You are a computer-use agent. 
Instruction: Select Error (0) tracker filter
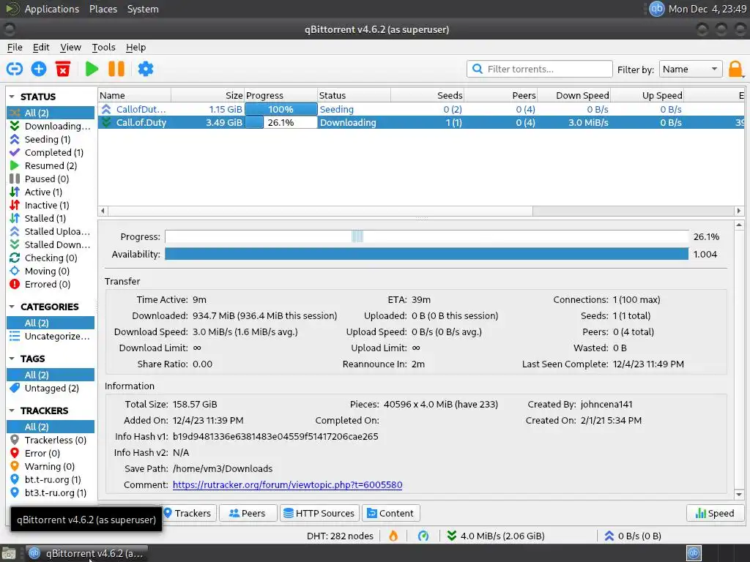(x=51, y=453)
